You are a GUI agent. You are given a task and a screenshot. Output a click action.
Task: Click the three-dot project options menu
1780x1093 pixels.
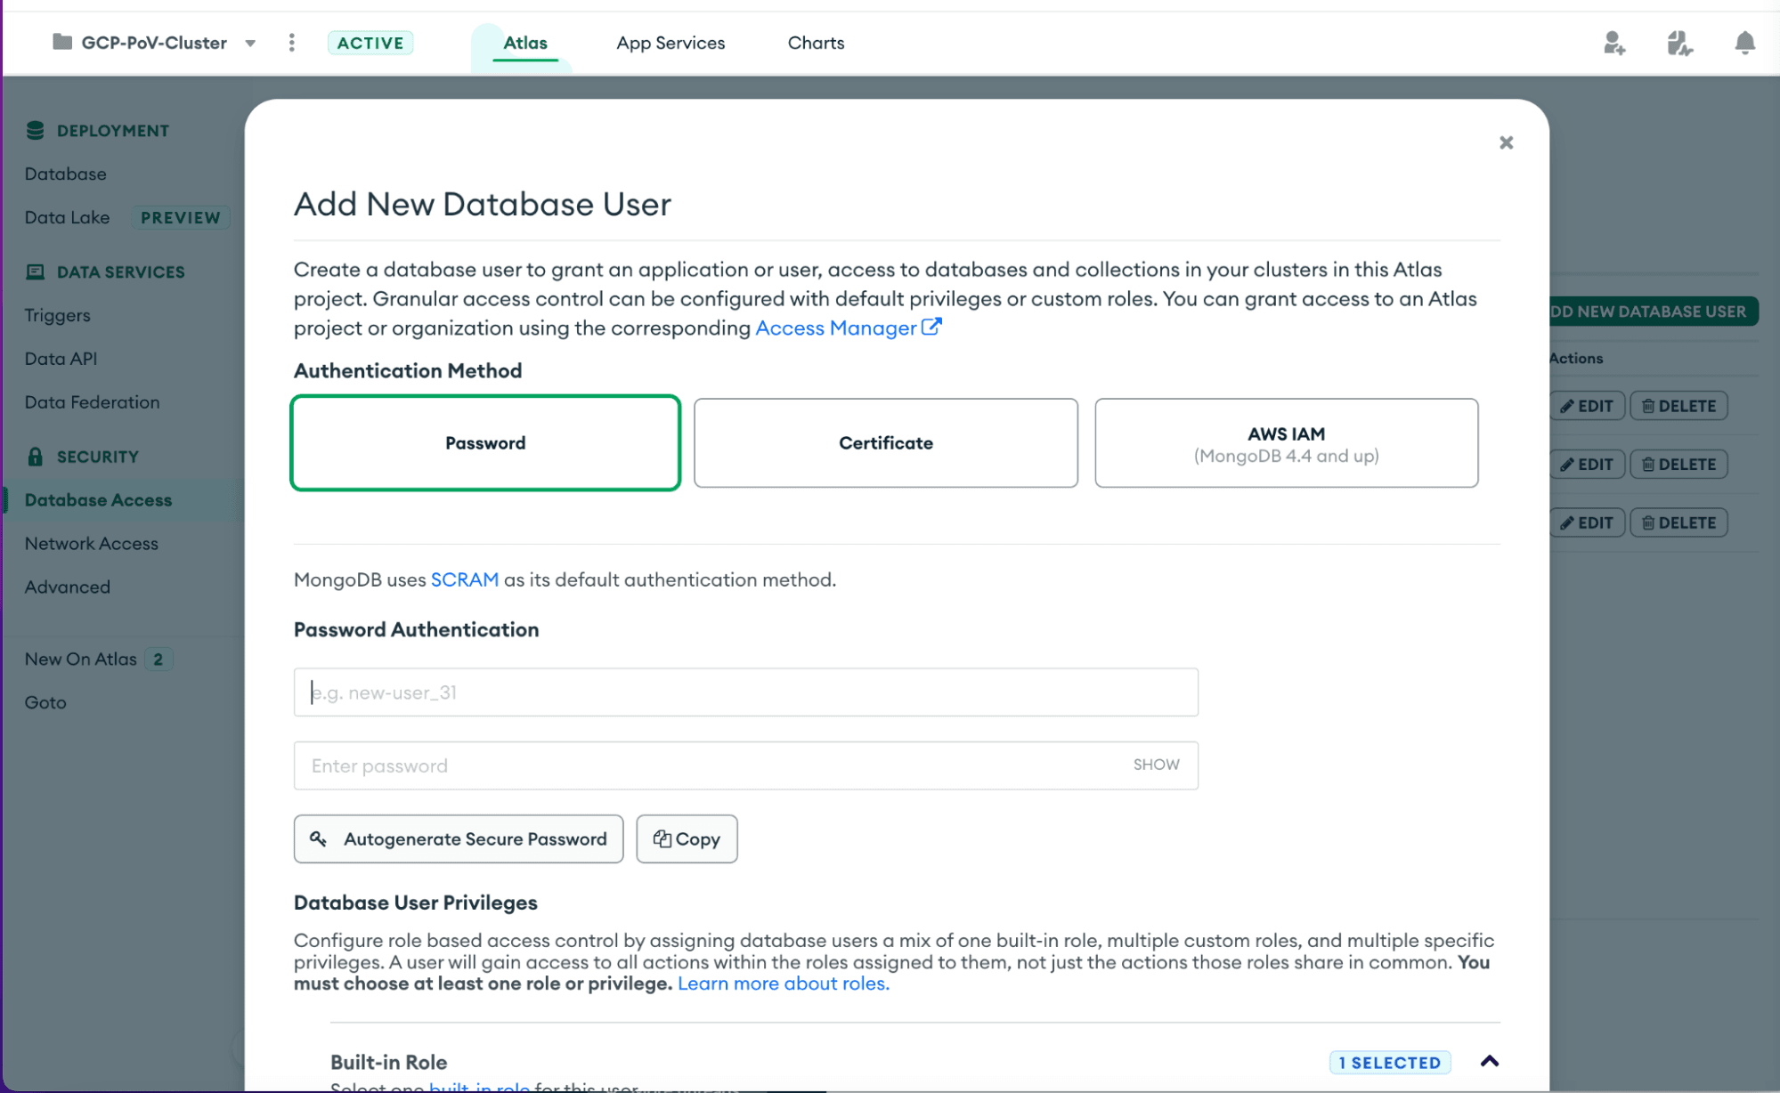pos(292,43)
